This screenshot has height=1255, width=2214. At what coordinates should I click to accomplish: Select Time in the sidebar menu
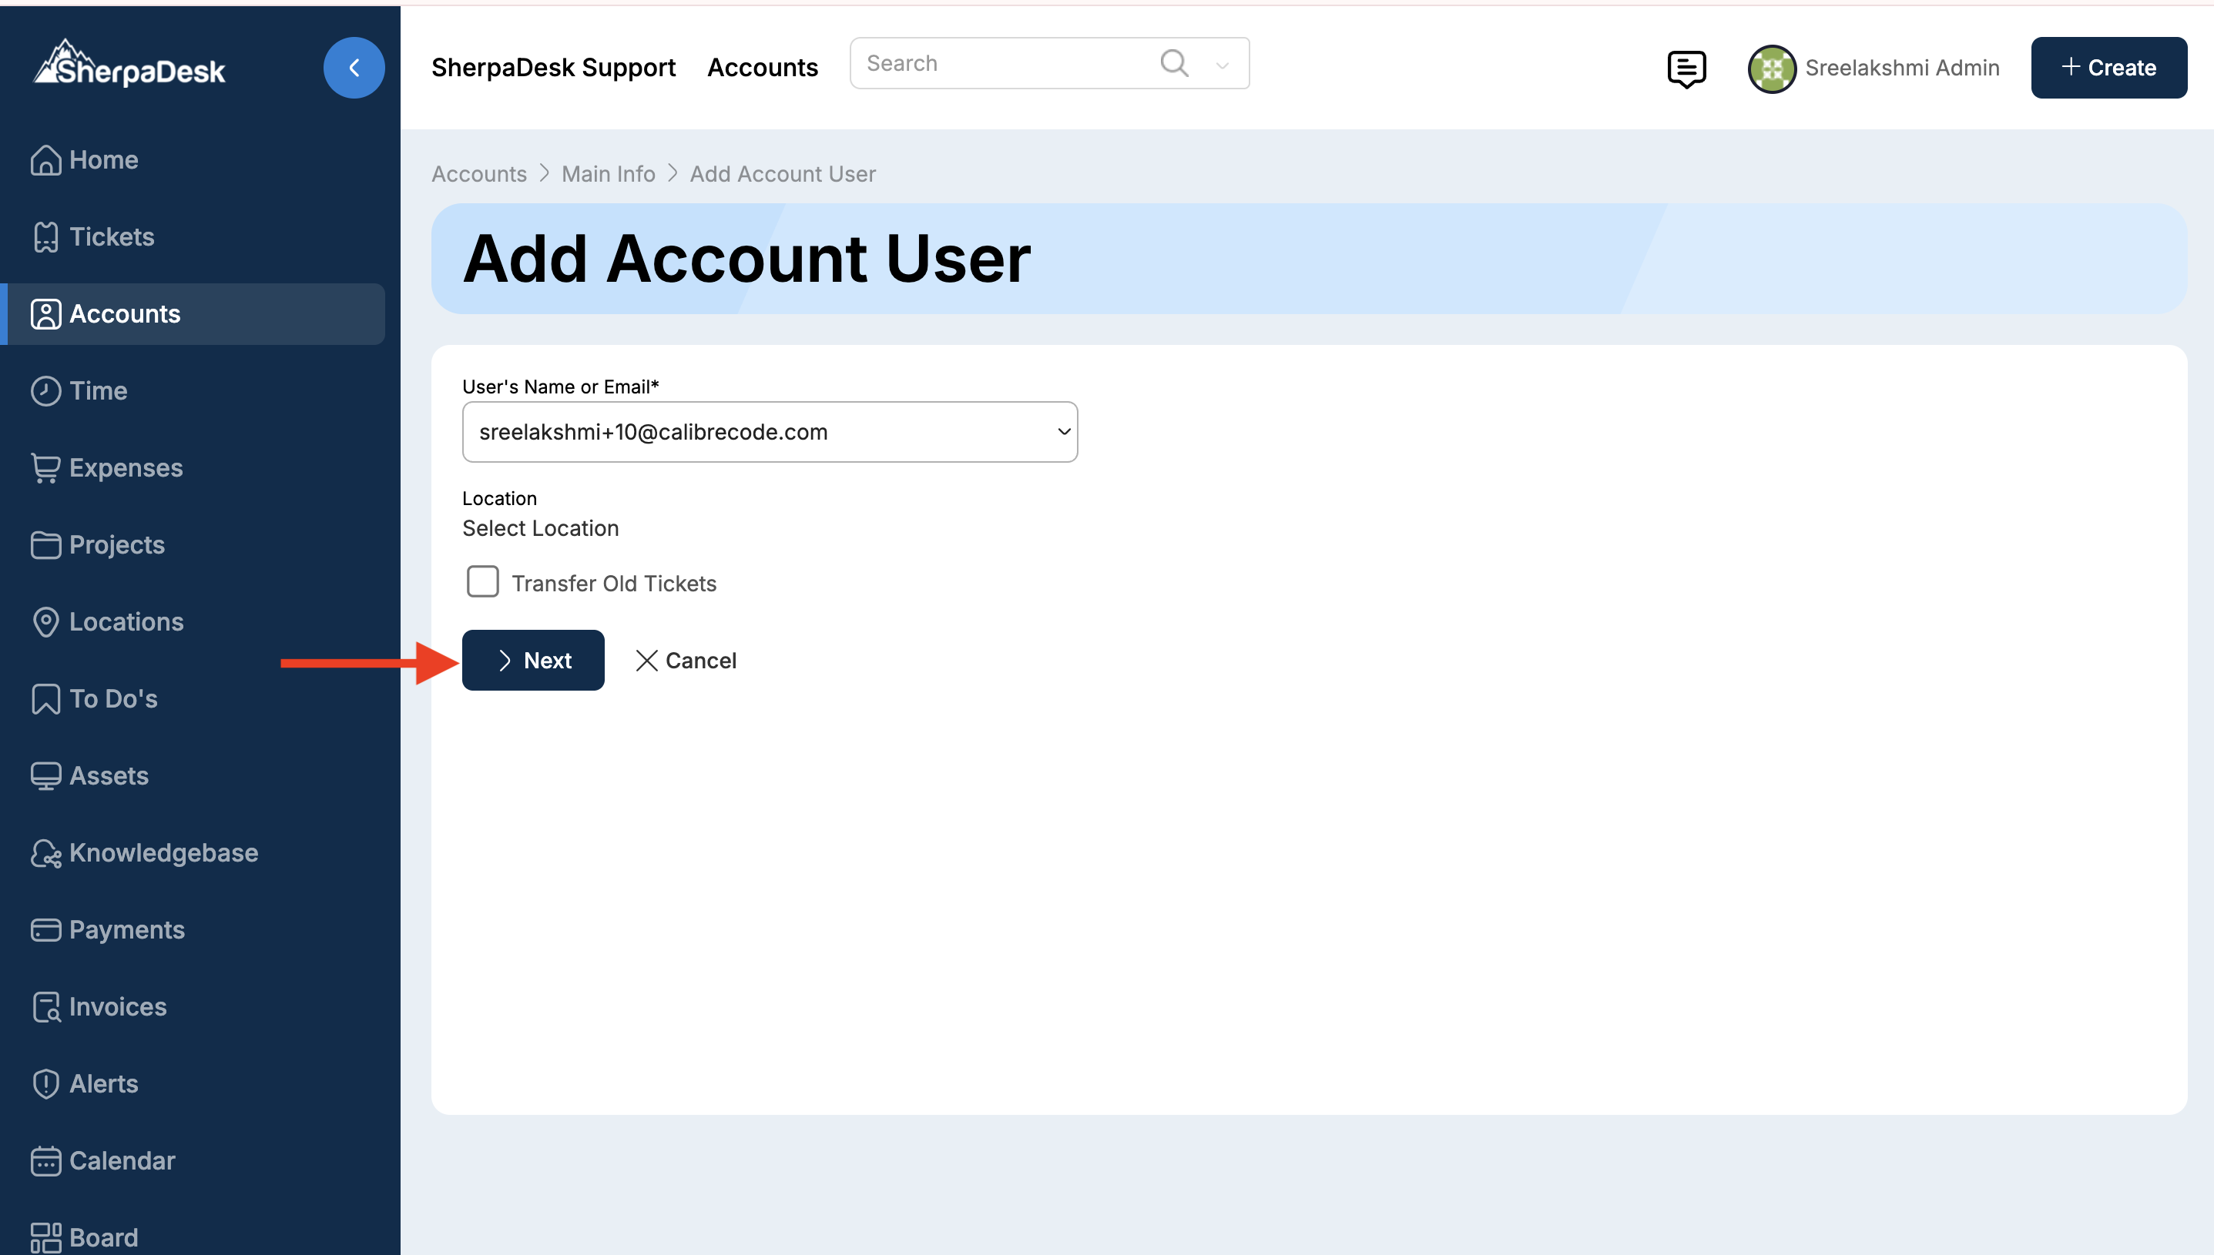coord(99,390)
